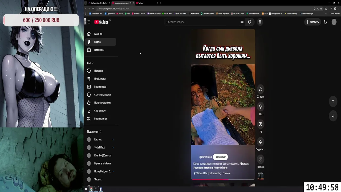The image size is (341, 192).
Task: Start voice search with the microphone icon
Action: [260, 22]
